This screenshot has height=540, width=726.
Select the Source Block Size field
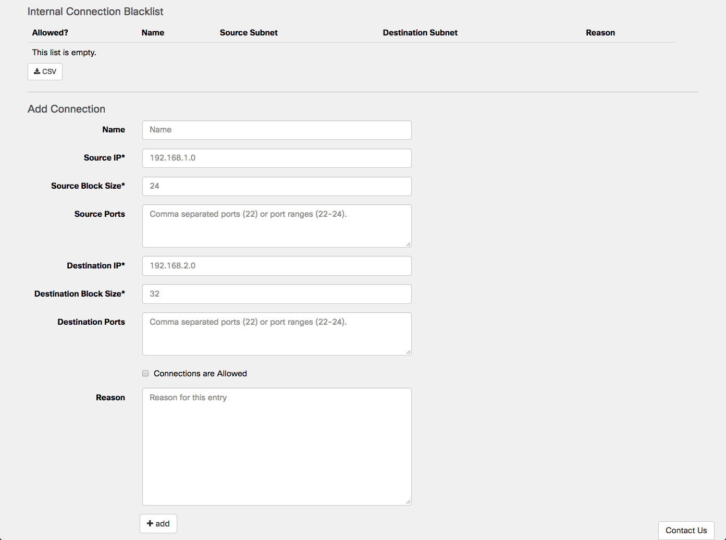(x=276, y=186)
